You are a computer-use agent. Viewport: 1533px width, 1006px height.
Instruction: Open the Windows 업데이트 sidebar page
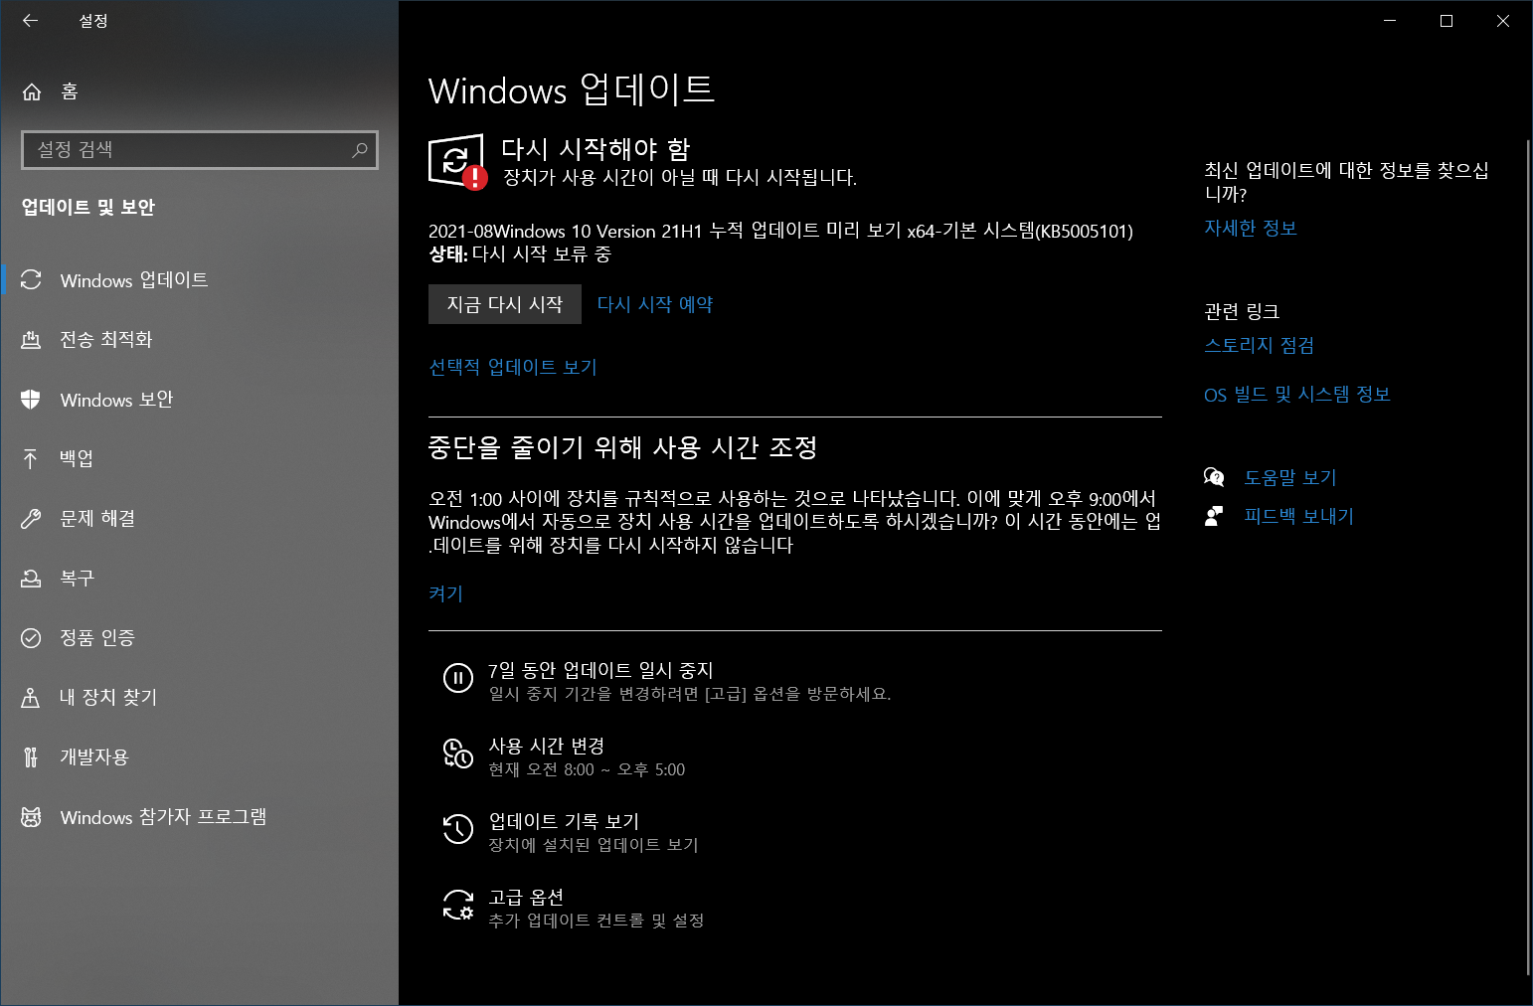point(199,280)
